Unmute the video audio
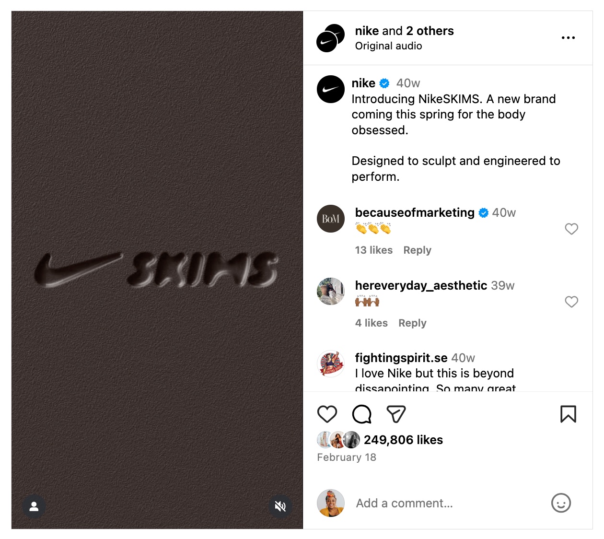Viewport: 604px width, 539px height. [x=280, y=506]
